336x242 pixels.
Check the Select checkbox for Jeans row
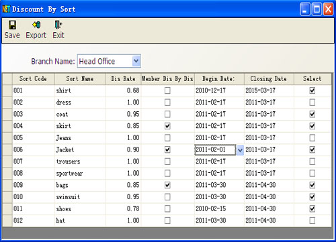click(x=312, y=138)
